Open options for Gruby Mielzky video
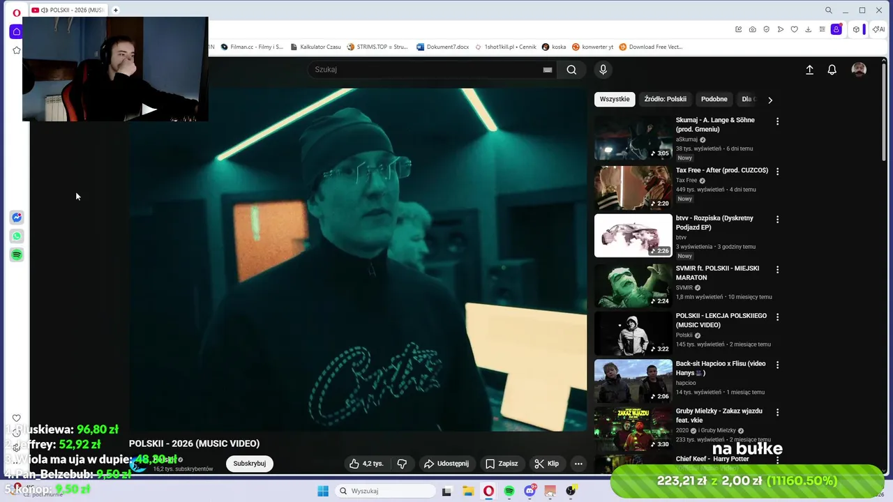This screenshot has height=502, width=893. 777,413
